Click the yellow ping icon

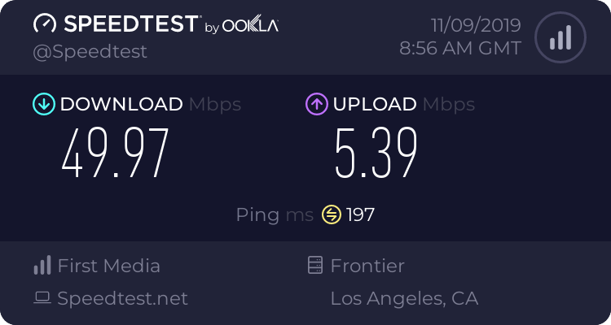pyautogui.click(x=331, y=214)
